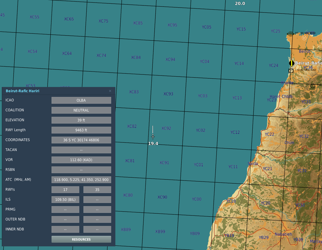Click grid square label XC85

(138, 23)
